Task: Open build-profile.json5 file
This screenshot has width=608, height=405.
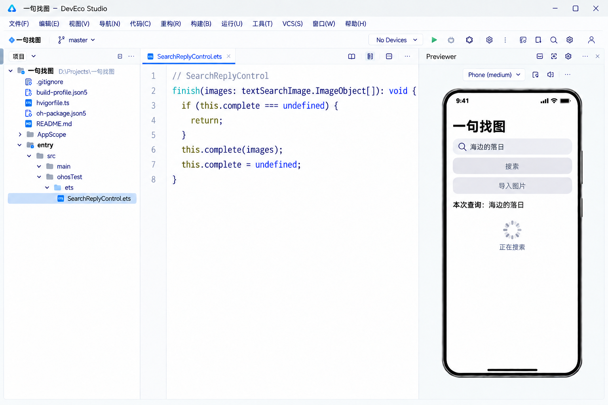Action: coord(62,92)
